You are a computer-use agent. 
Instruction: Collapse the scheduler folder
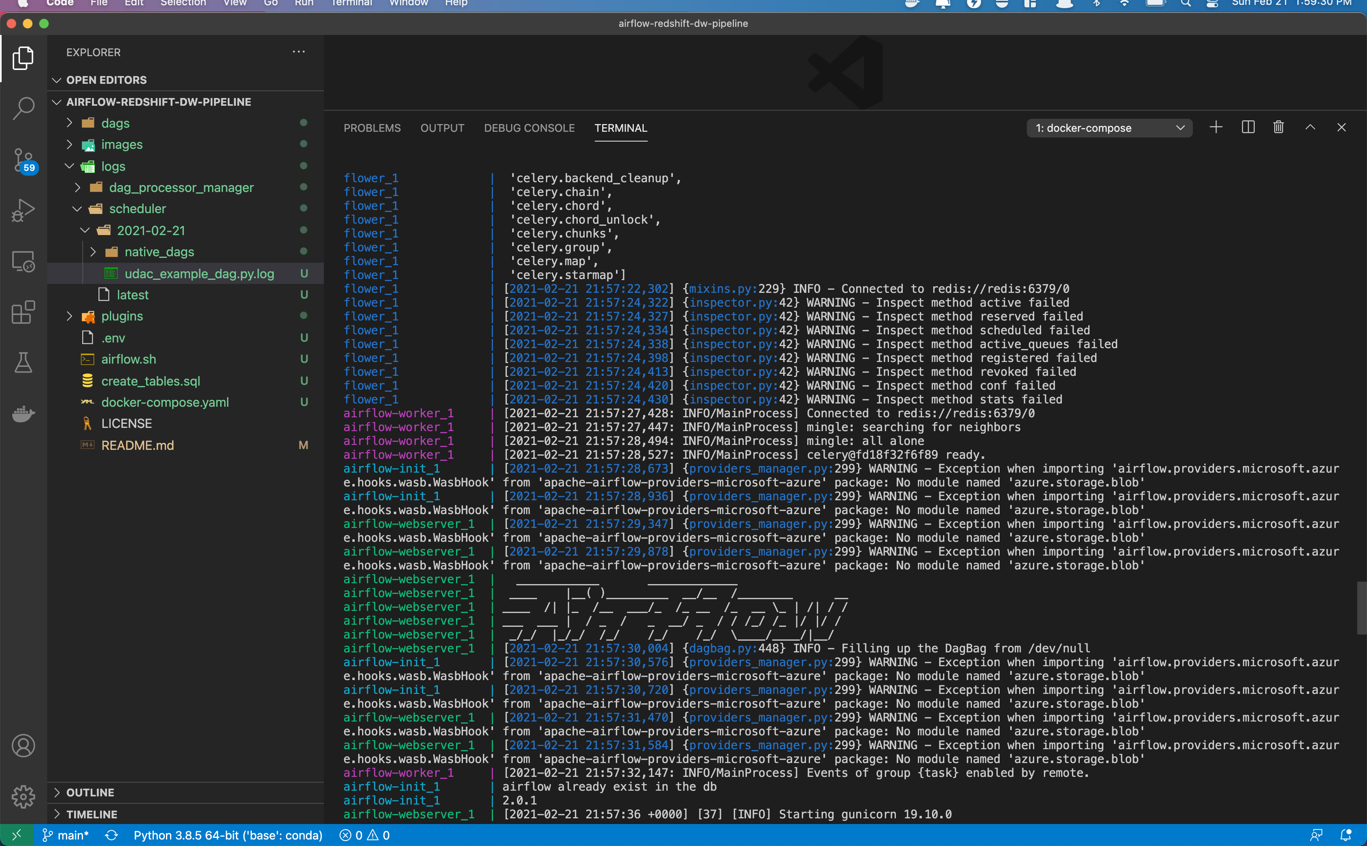pos(137,209)
